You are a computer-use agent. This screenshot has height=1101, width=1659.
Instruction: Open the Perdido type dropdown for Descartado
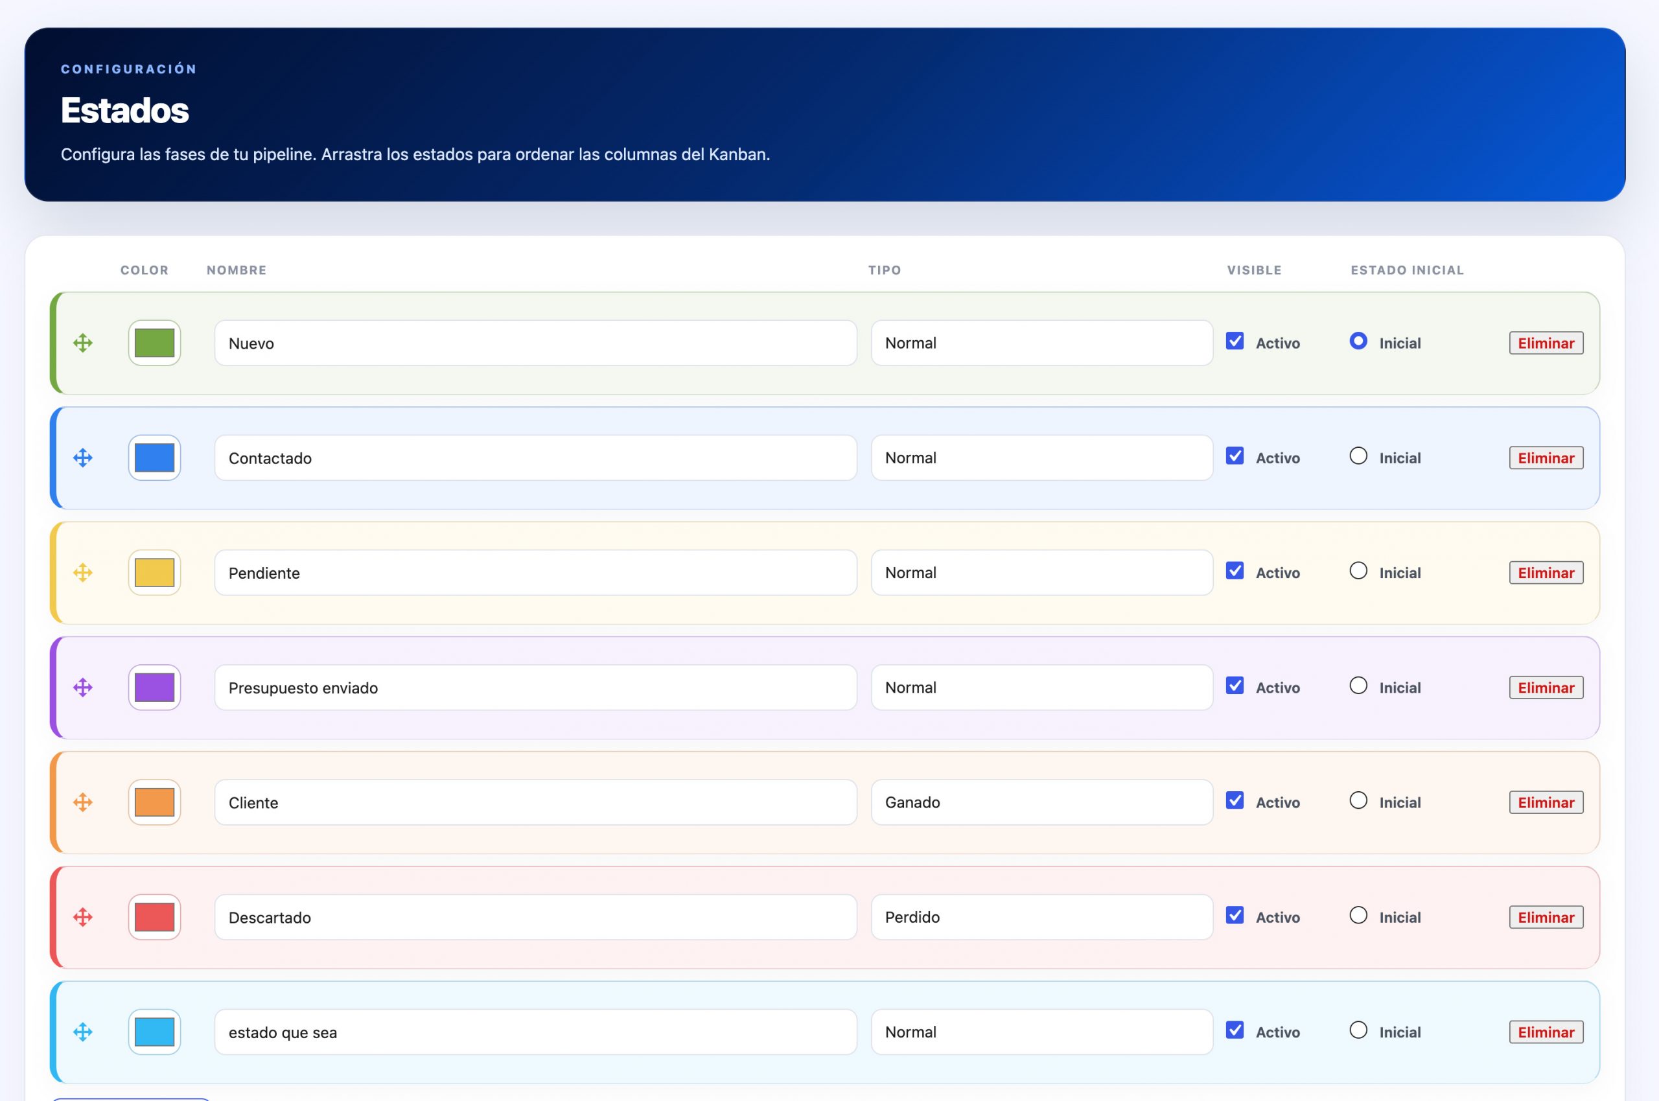(x=1042, y=917)
